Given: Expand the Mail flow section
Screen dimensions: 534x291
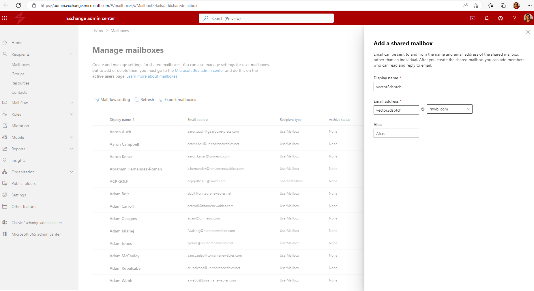Looking at the screenshot, I should click(71, 102).
